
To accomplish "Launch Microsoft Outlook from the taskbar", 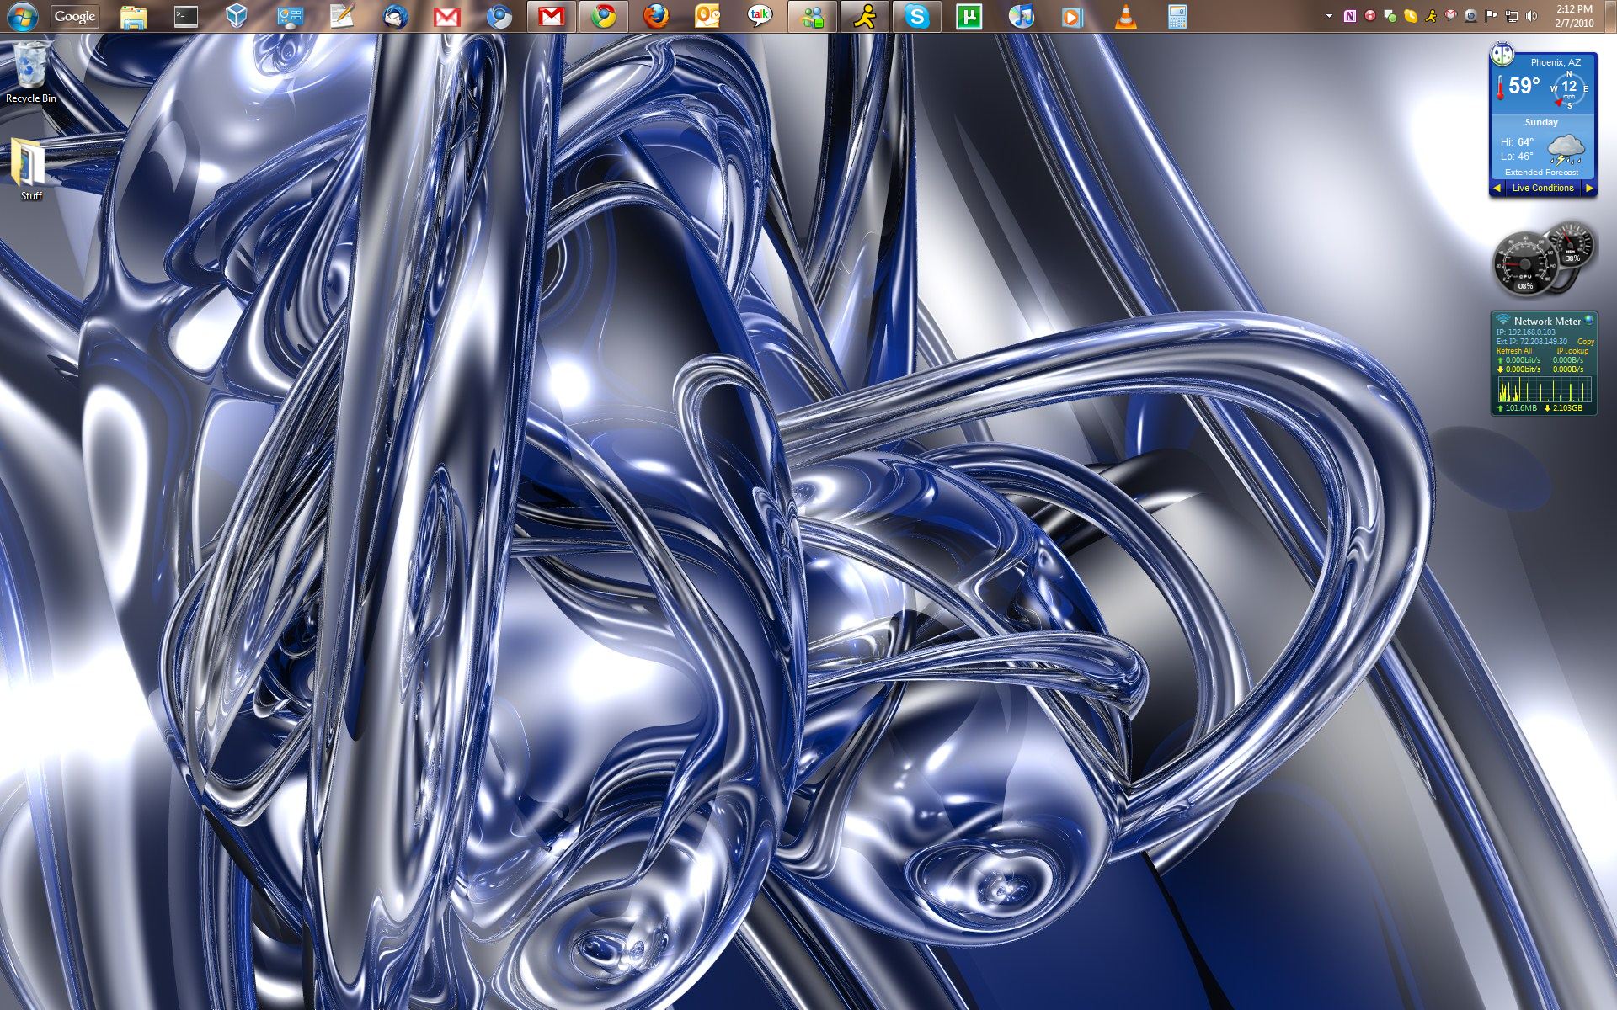I will click(707, 17).
